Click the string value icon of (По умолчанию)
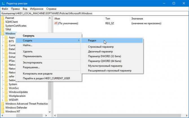 click(x=56, y=23)
